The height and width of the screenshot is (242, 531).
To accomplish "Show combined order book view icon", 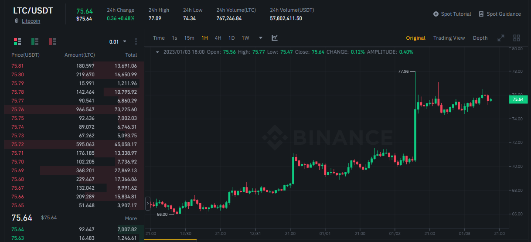I will [17, 41].
